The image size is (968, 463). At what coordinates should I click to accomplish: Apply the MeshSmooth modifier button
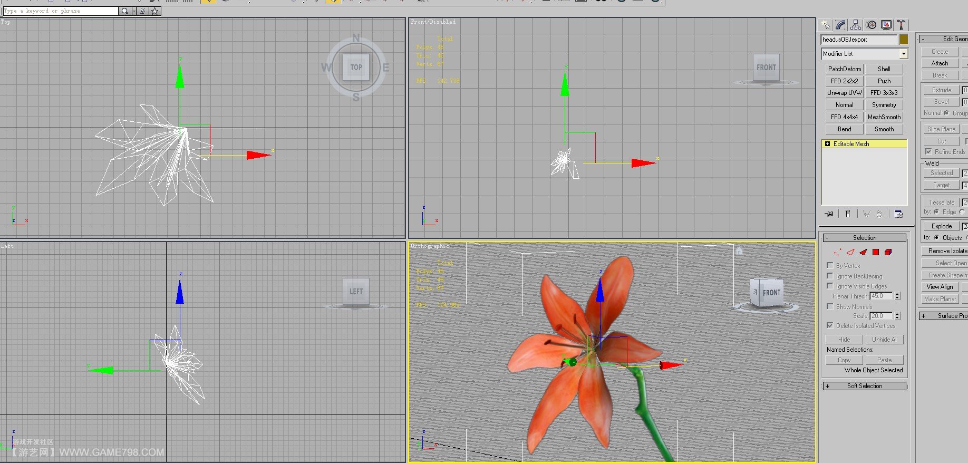point(884,117)
